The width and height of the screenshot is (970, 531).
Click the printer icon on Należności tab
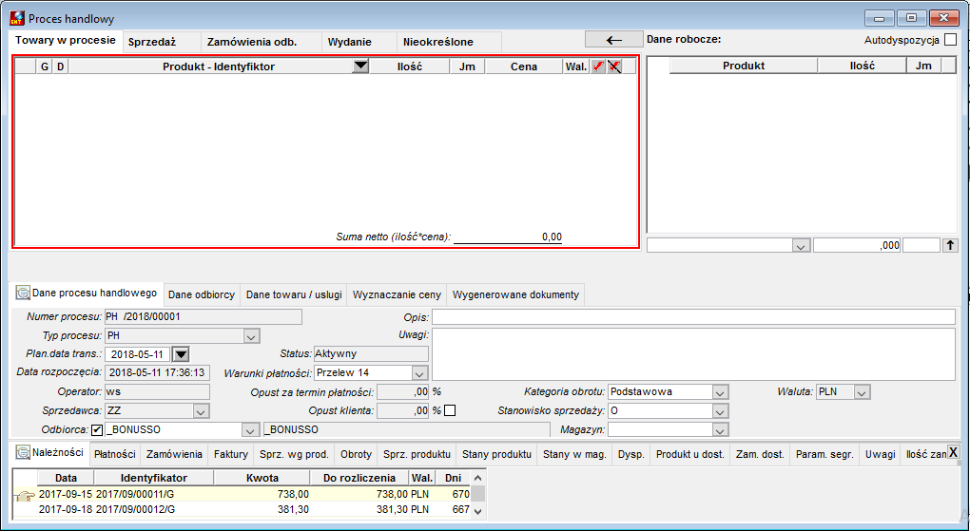(22, 452)
